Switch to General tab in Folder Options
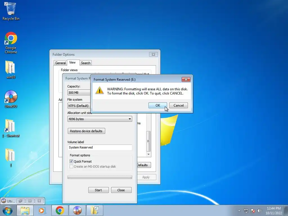This screenshot has width=288, height=216. point(60,63)
